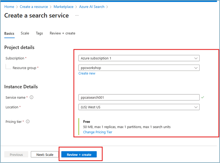Click the Previous button
The image size is (220, 163).
[x=16, y=155]
